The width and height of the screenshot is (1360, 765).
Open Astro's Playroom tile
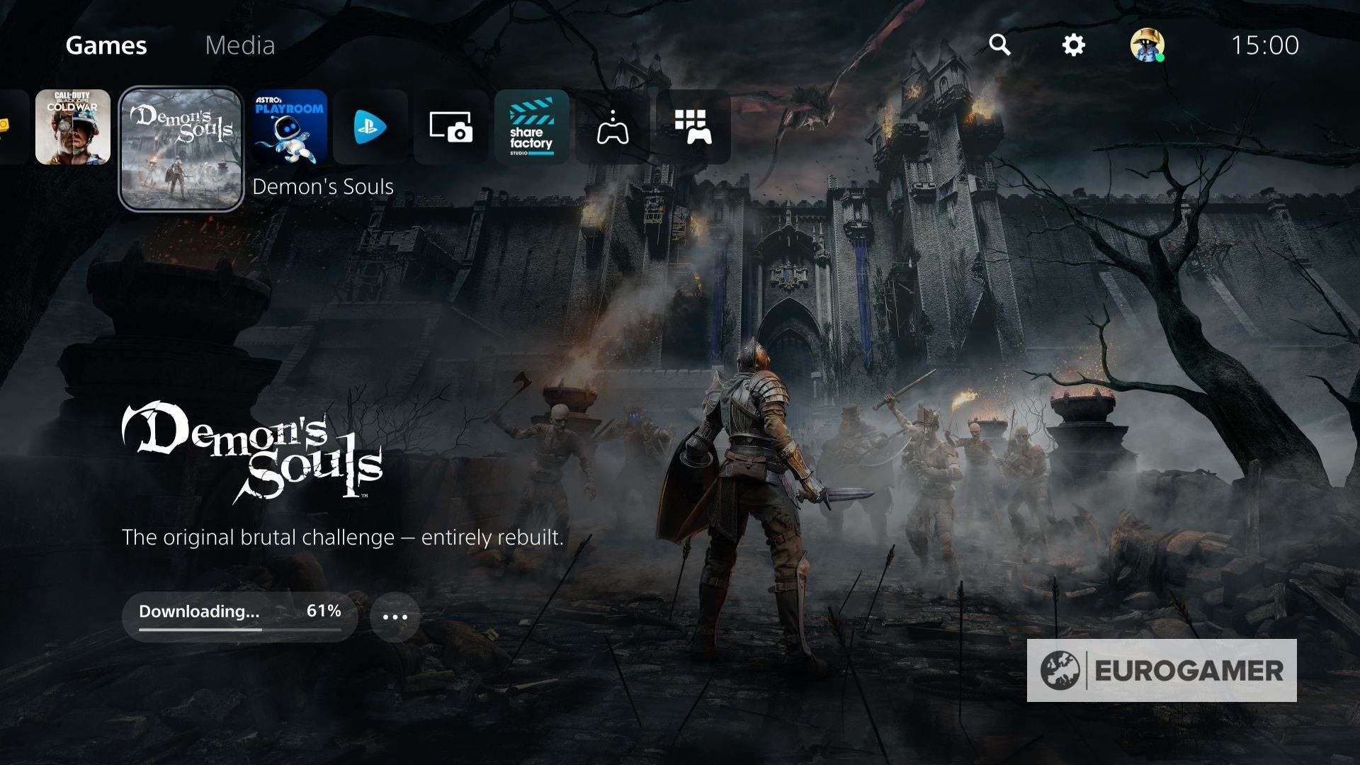[290, 127]
